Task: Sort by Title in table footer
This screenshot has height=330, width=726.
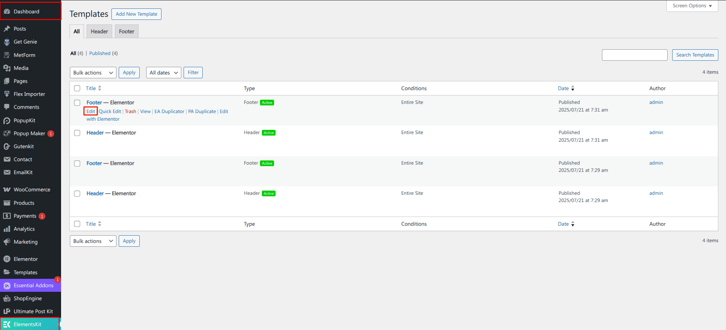Action: pos(94,224)
